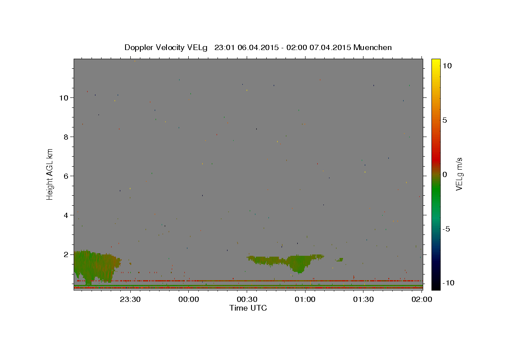Click the 'VELg m/s' colorbar label
This screenshot has width=523, height=348.
click(x=458, y=174)
